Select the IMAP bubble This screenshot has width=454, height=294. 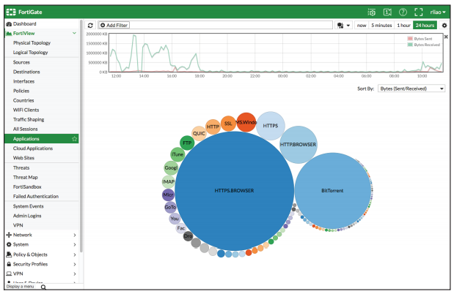[168, 181]
